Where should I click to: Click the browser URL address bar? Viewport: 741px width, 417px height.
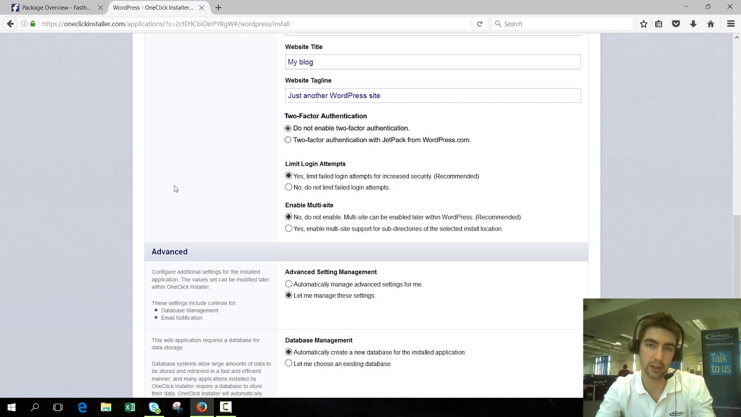(255, 24)
